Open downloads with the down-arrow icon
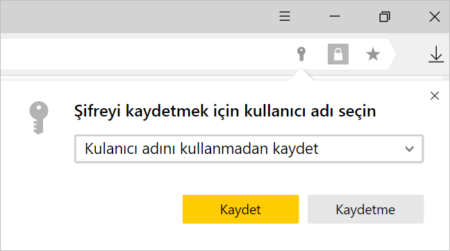450x251 pixels. 436,54
